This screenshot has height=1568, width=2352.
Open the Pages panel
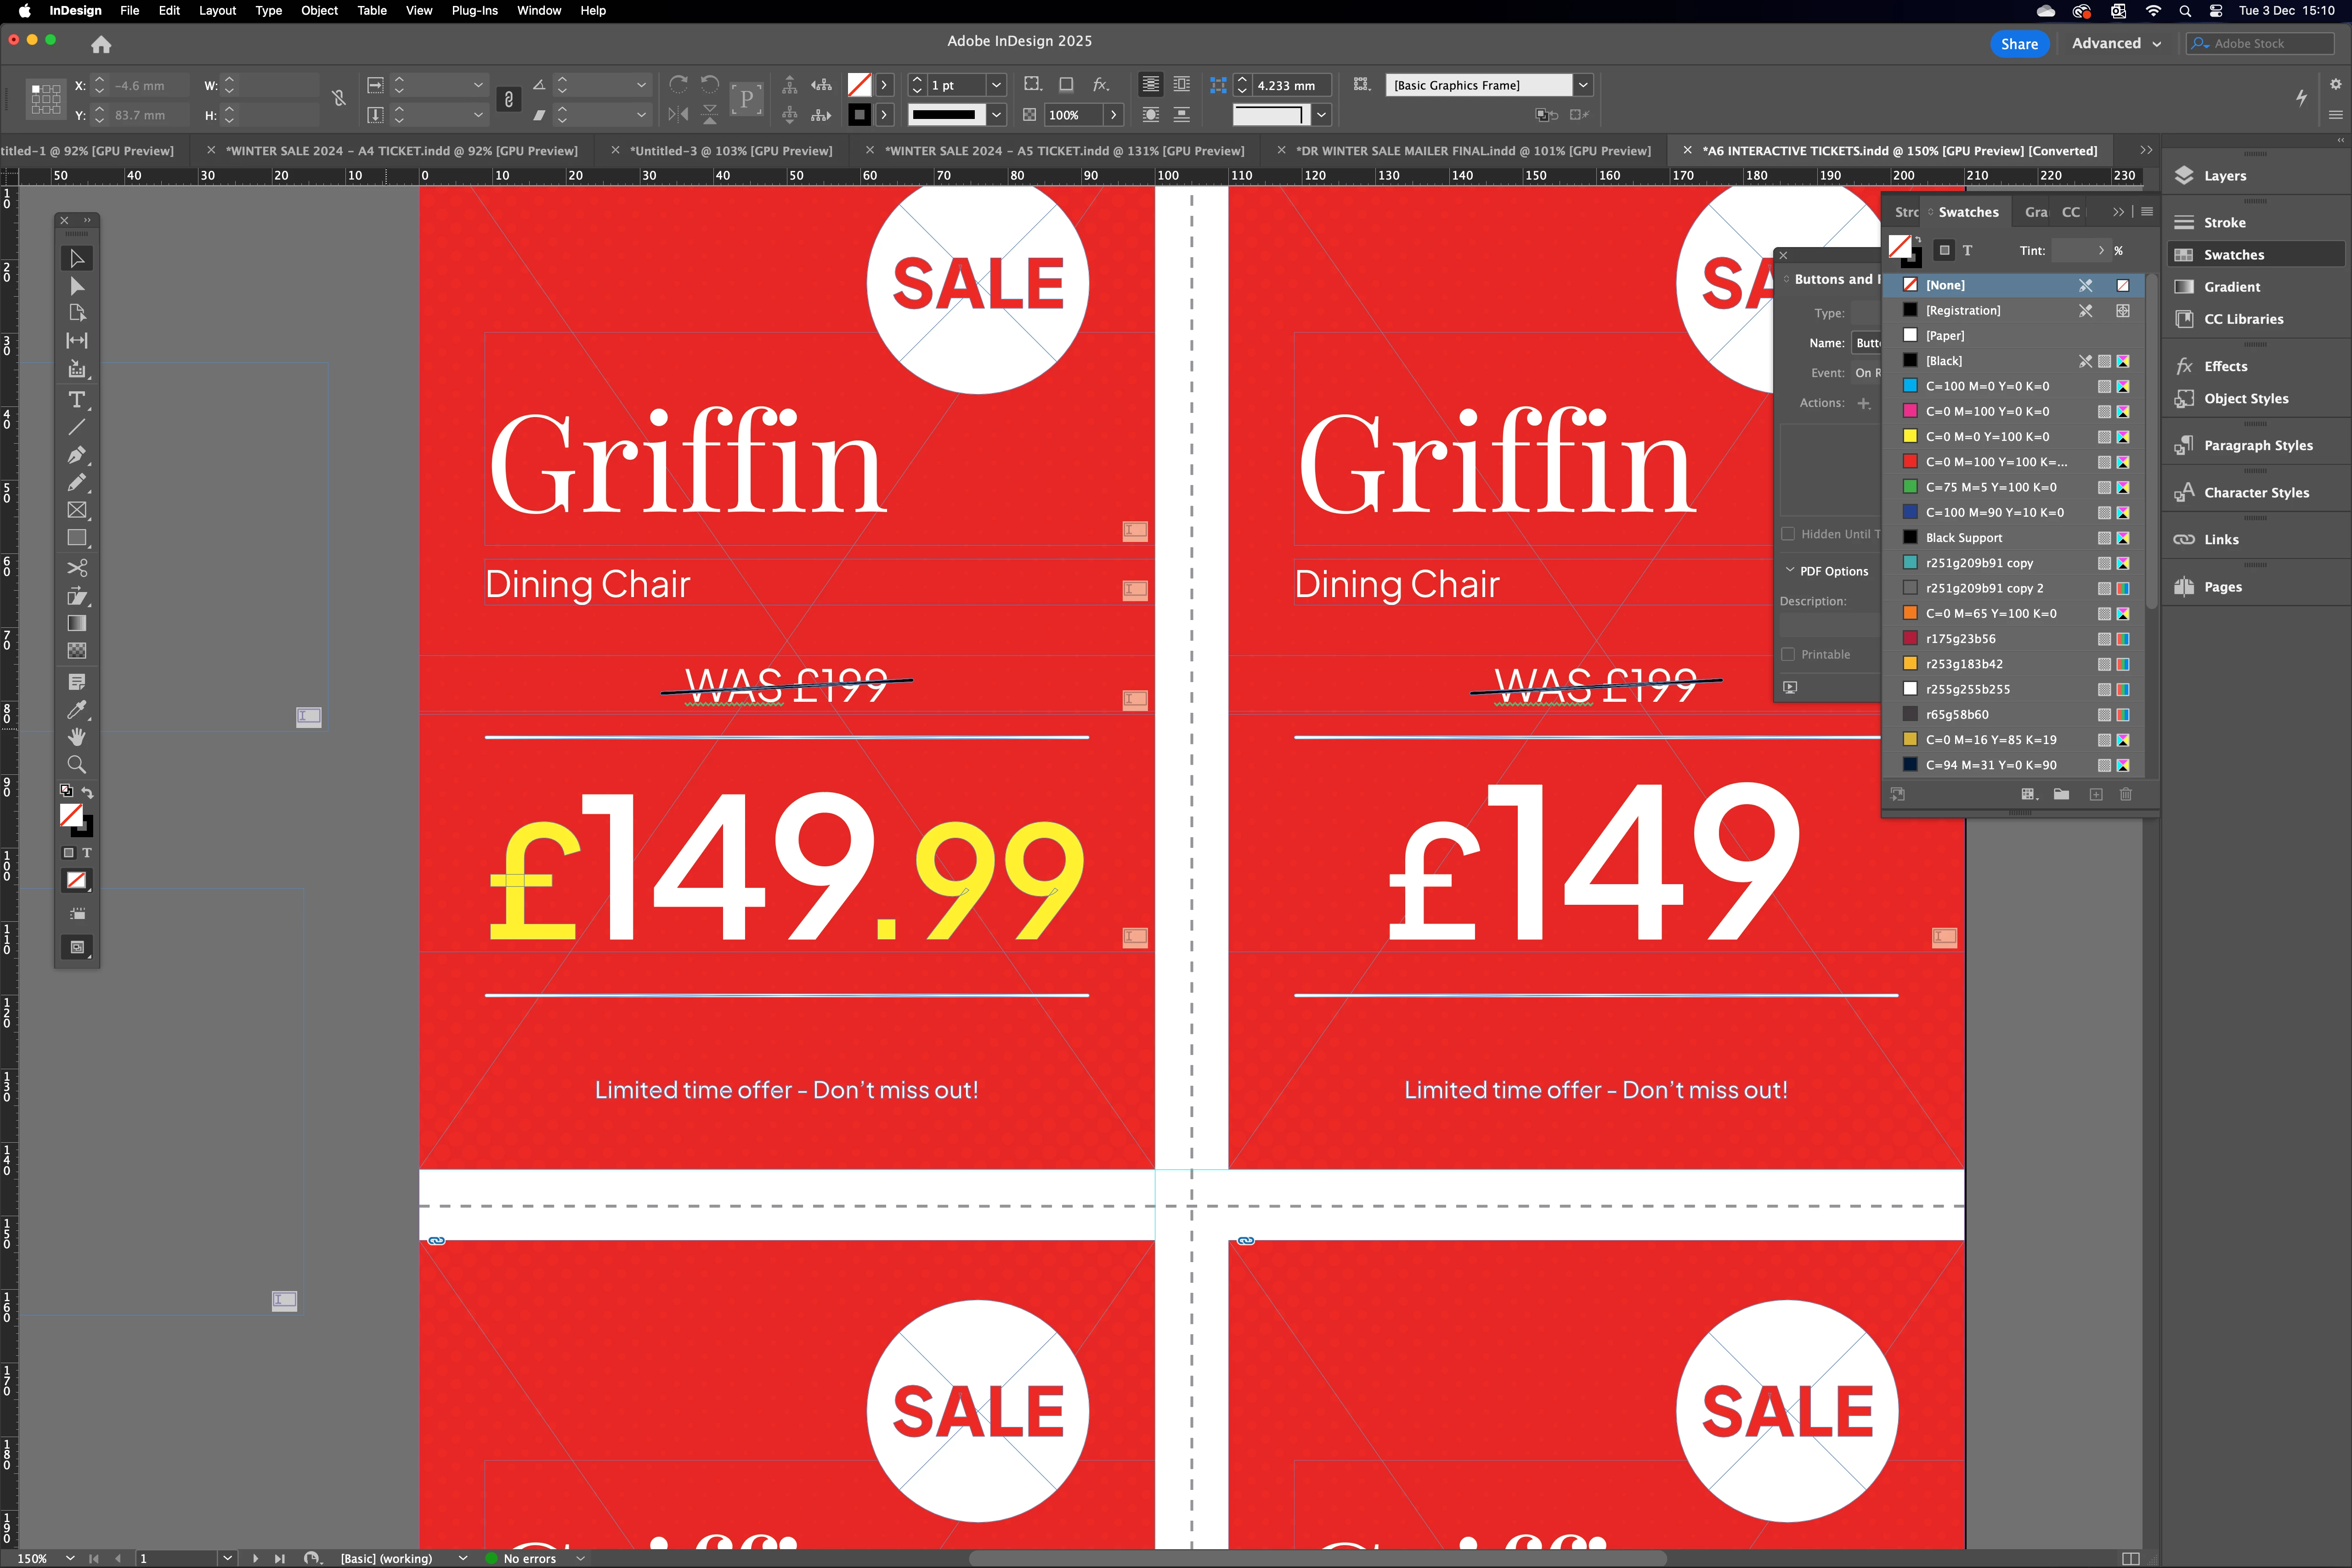tap(2222, 587)
